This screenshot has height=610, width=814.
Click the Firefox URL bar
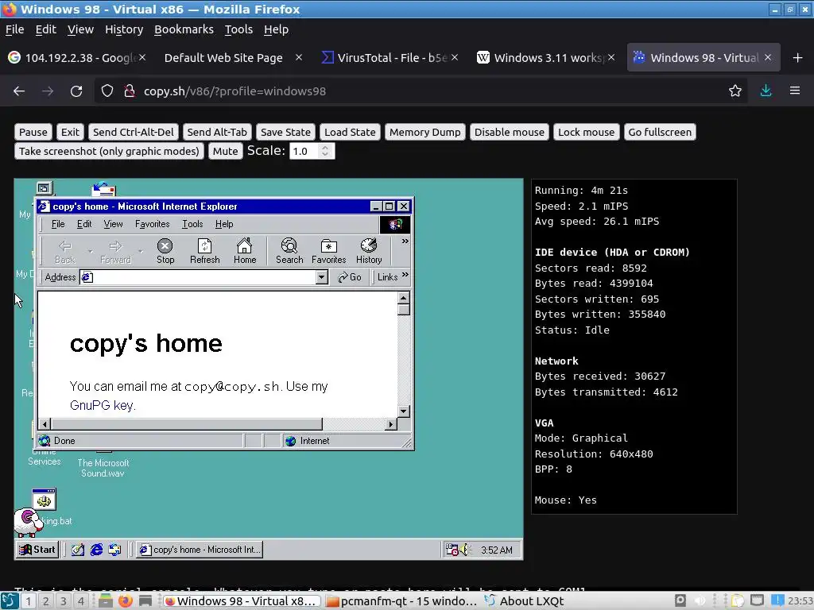[421, 91]
